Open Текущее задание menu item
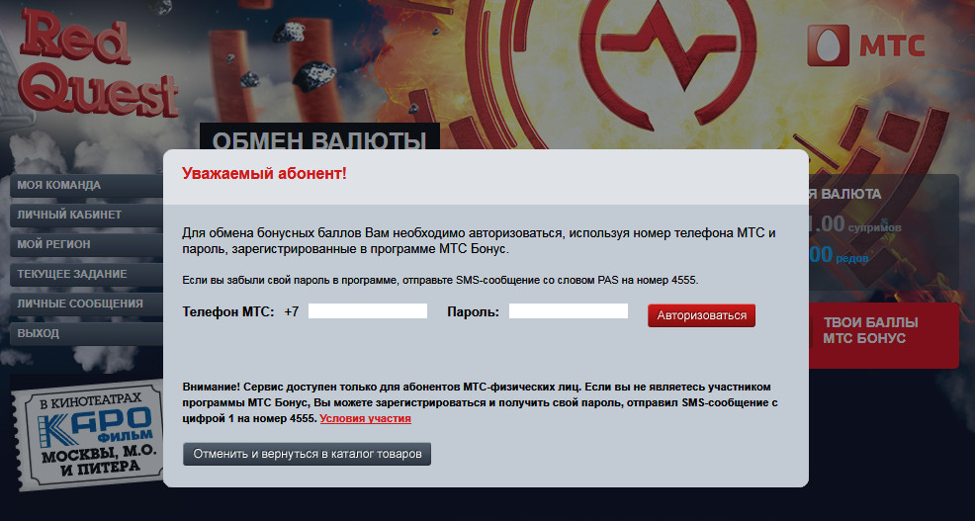This screenshot has width=975, height=521. 87,274
